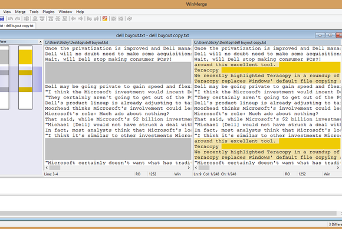Image resolution: width=342 pixels, height=229 pixels.
Task: Click 'Once the privatization' line in left pane
Action: pyautogui.click(x=118, y=48)
